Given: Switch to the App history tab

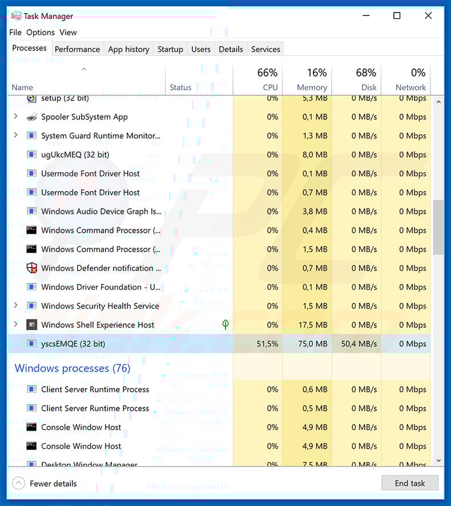Looking at the screenshot, I should [128, 50].
